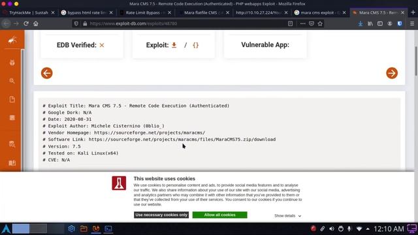Open page actions three-dot menu

point(302,23)
